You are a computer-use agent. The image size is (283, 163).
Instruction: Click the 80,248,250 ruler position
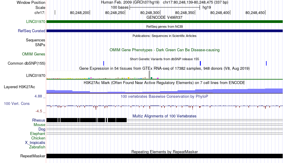click(115, 13)
